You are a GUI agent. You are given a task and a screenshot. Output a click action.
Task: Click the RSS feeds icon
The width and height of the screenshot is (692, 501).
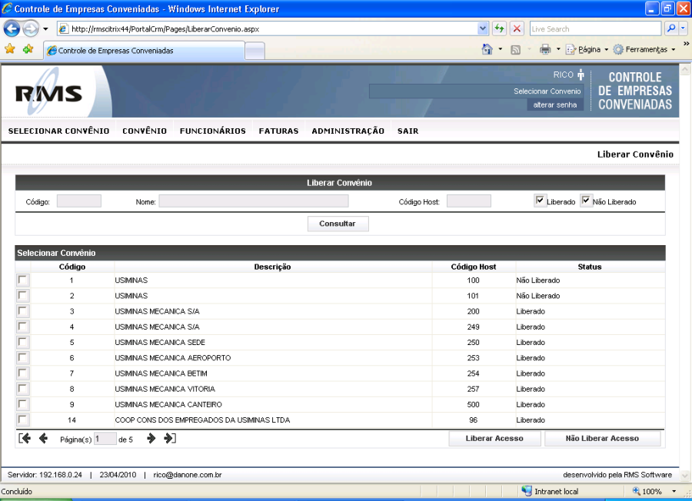click(x=515, y=50)
